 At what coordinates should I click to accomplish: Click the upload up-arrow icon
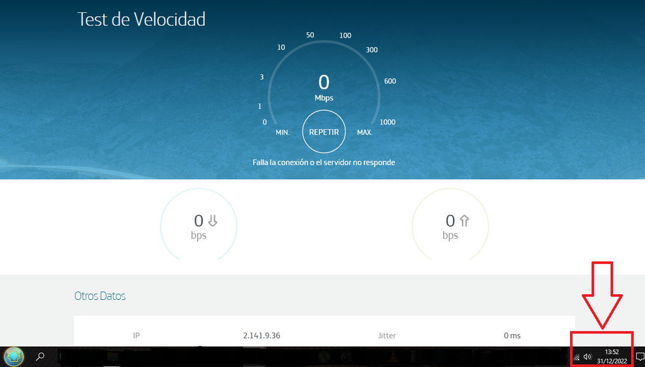[463, 221]
